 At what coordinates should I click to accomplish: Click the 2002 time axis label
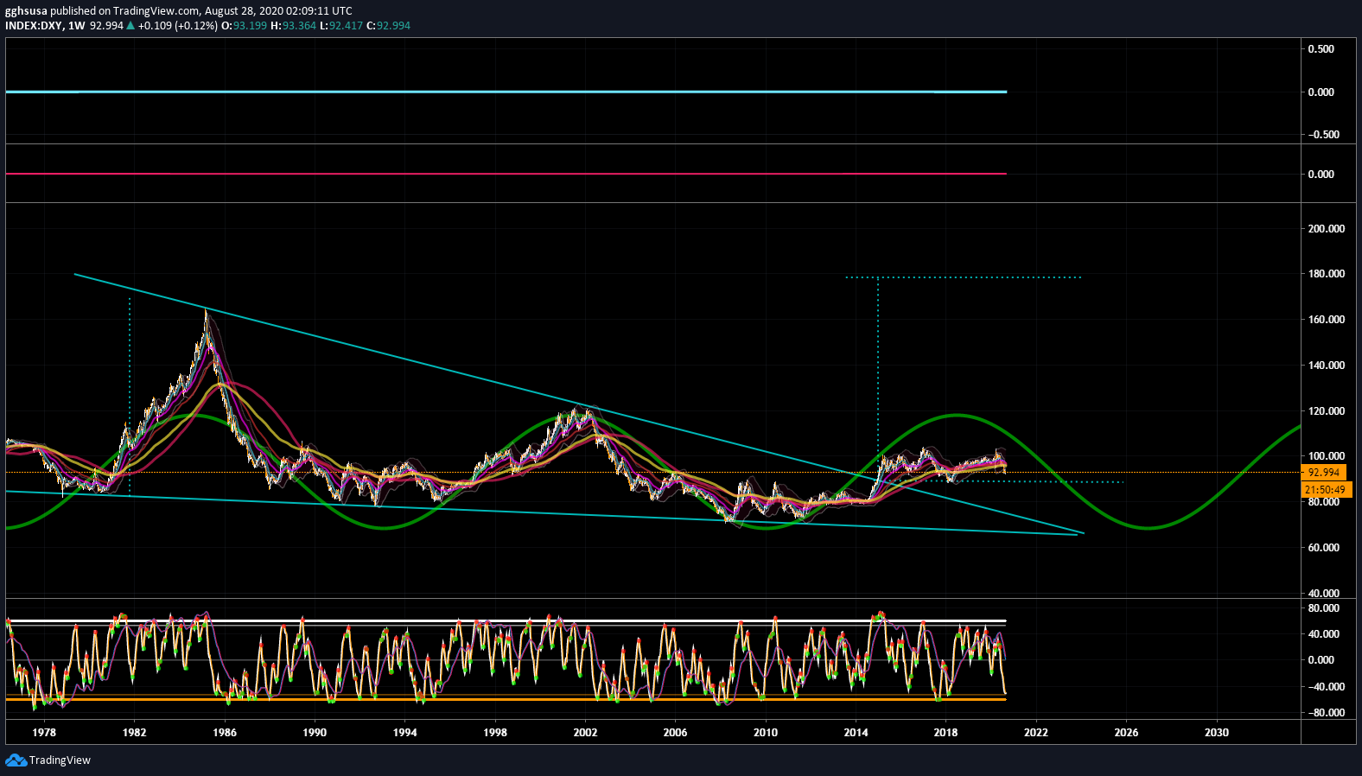pyautogui.click(x=585, y=733)
